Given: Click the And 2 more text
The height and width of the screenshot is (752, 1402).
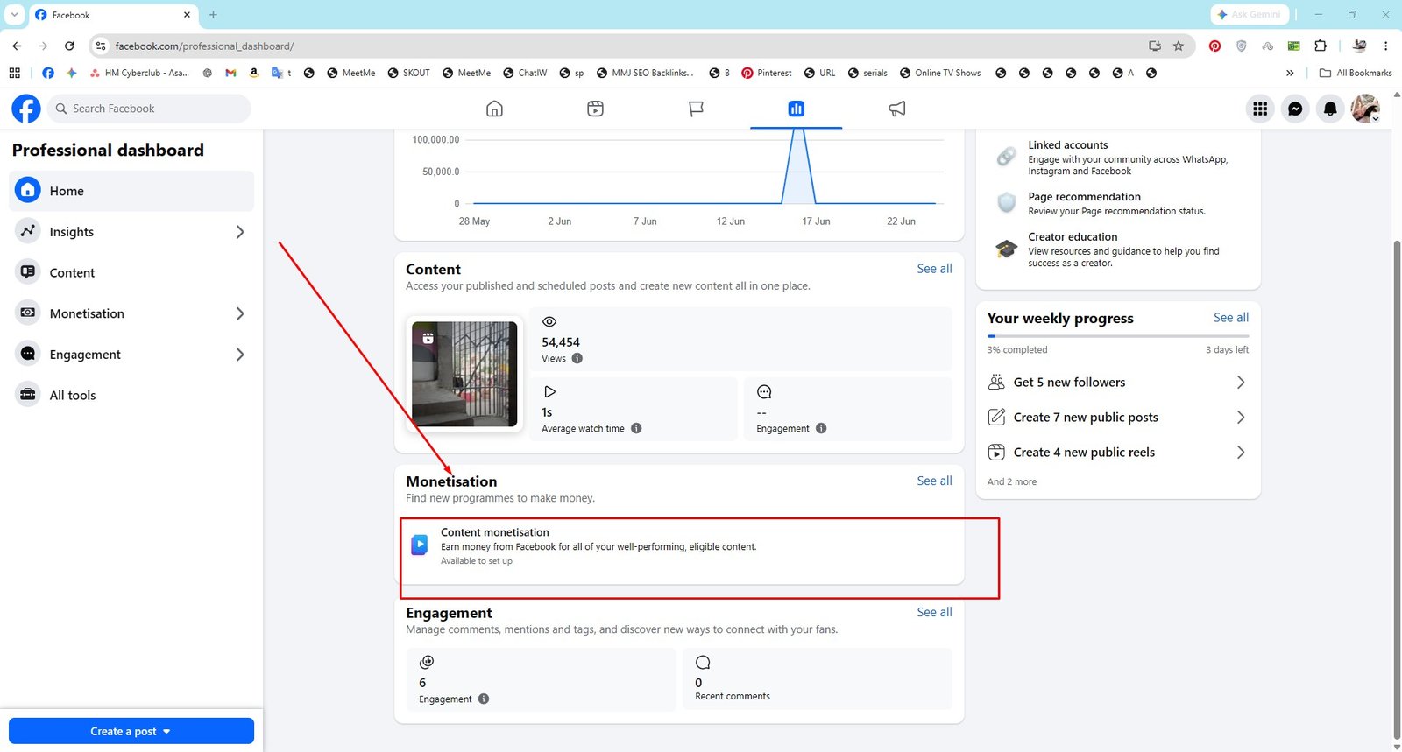Looking at the screenshot, I should coord(1012,481).
